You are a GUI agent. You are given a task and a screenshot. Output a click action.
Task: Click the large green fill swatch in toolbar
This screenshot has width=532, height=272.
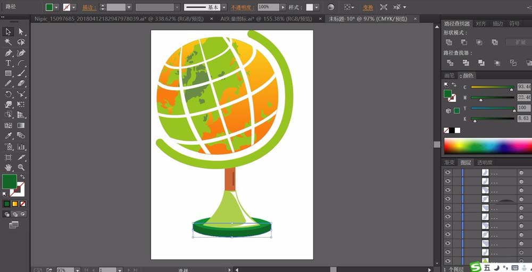(x=10, y=182)
